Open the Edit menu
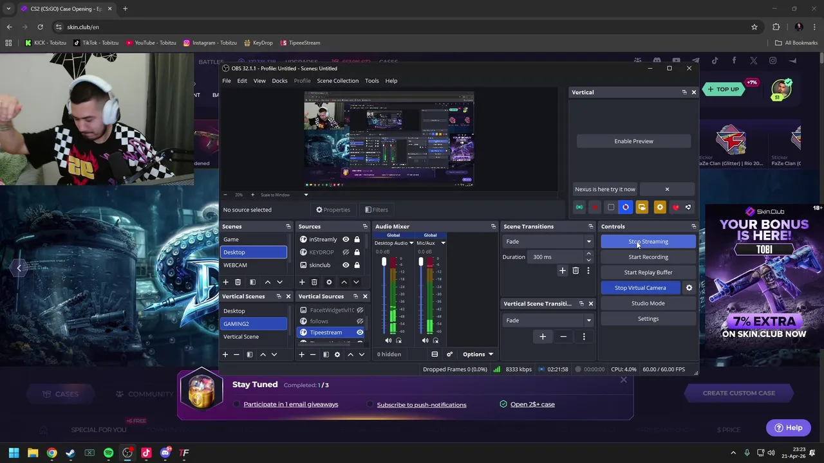 pyautogui.click(x=242, y=80)
